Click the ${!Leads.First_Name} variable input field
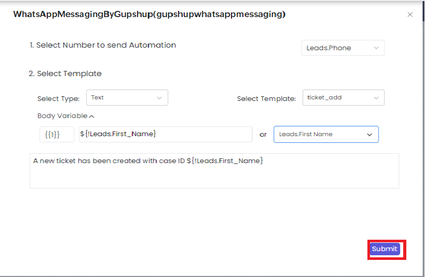 [x=166, y=134]
